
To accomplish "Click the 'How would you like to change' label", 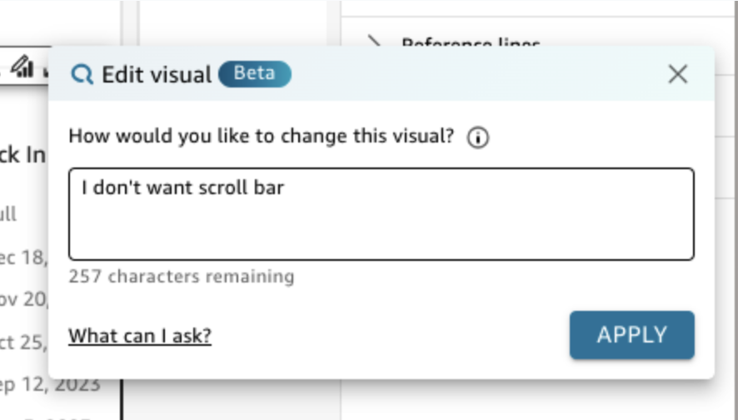I will pos(262,136).
